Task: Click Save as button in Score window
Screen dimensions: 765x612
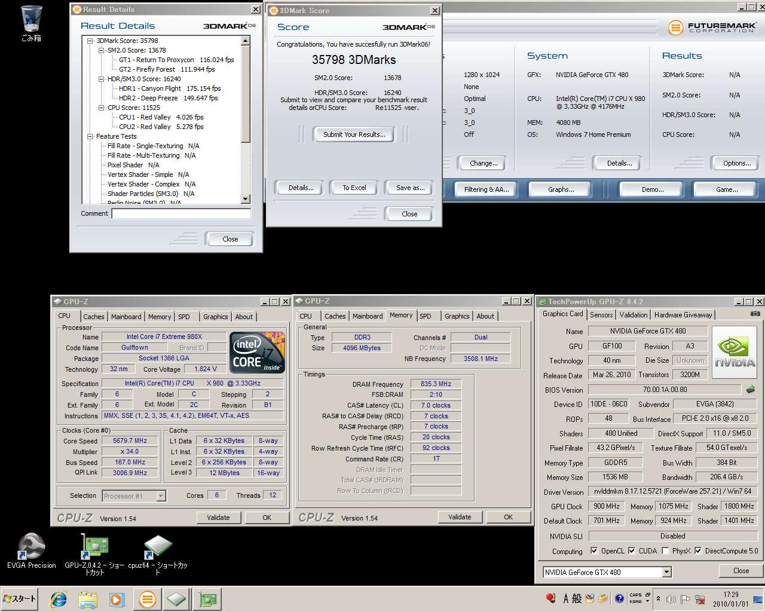Action: pos(410,188)
